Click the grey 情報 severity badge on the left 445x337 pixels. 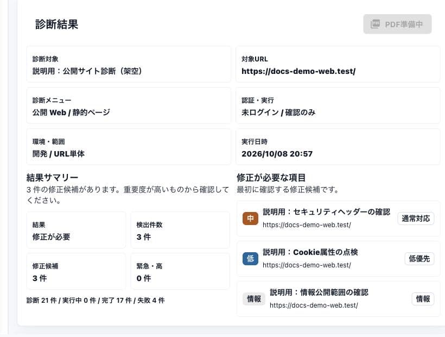point(254,298)
